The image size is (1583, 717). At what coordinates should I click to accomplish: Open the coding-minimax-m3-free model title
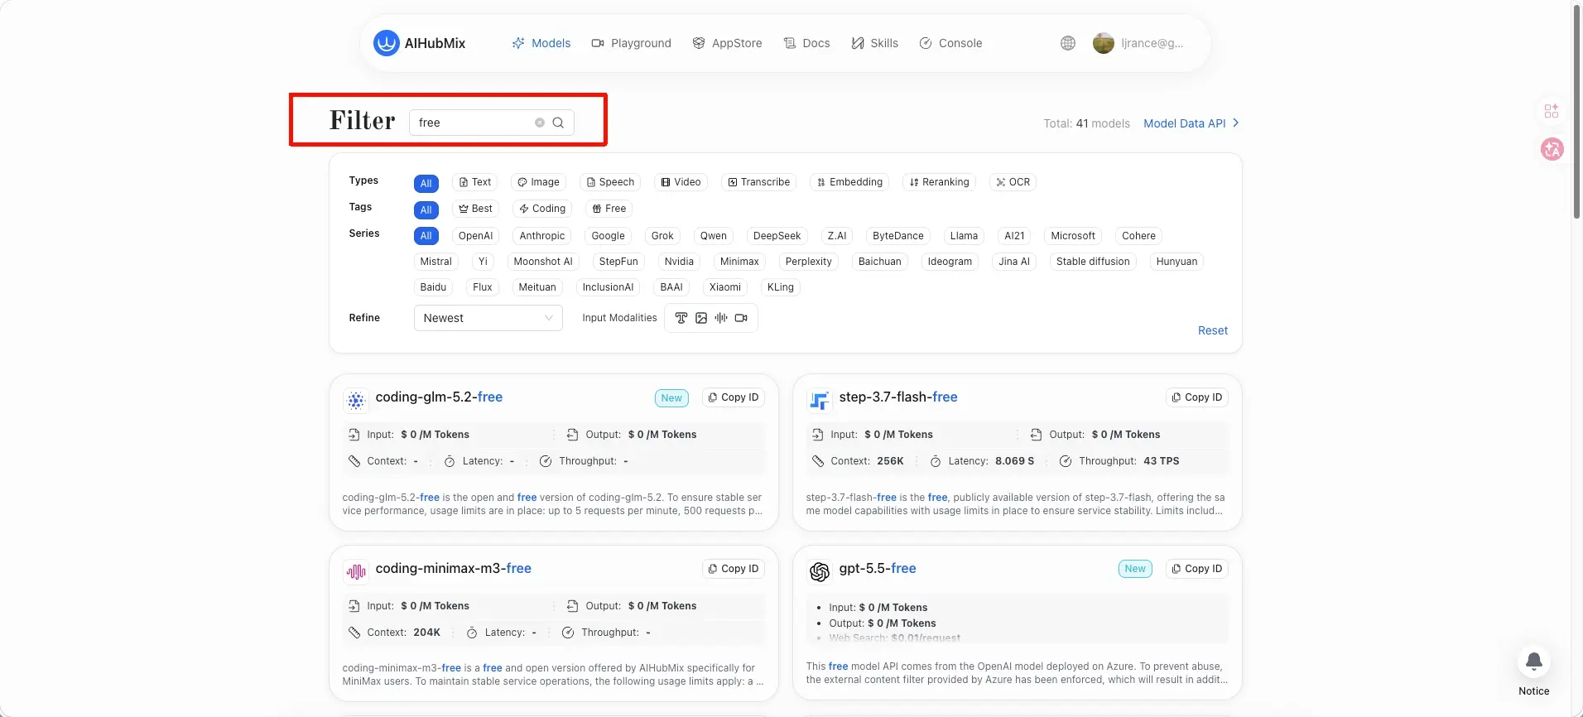coord(453,568)
